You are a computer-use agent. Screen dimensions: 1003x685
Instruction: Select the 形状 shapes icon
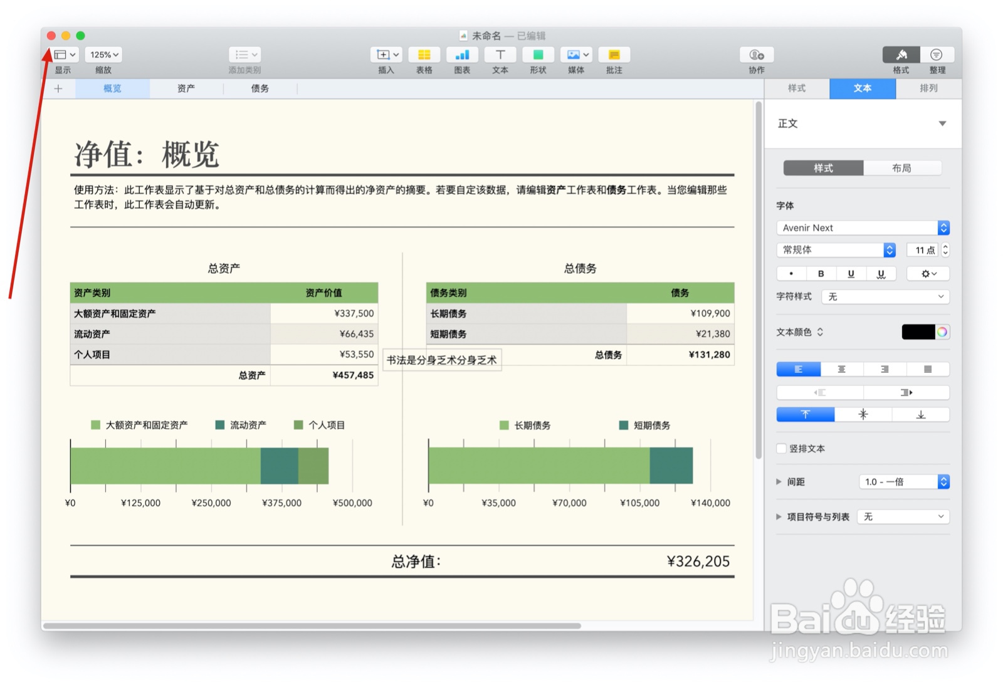537,55
